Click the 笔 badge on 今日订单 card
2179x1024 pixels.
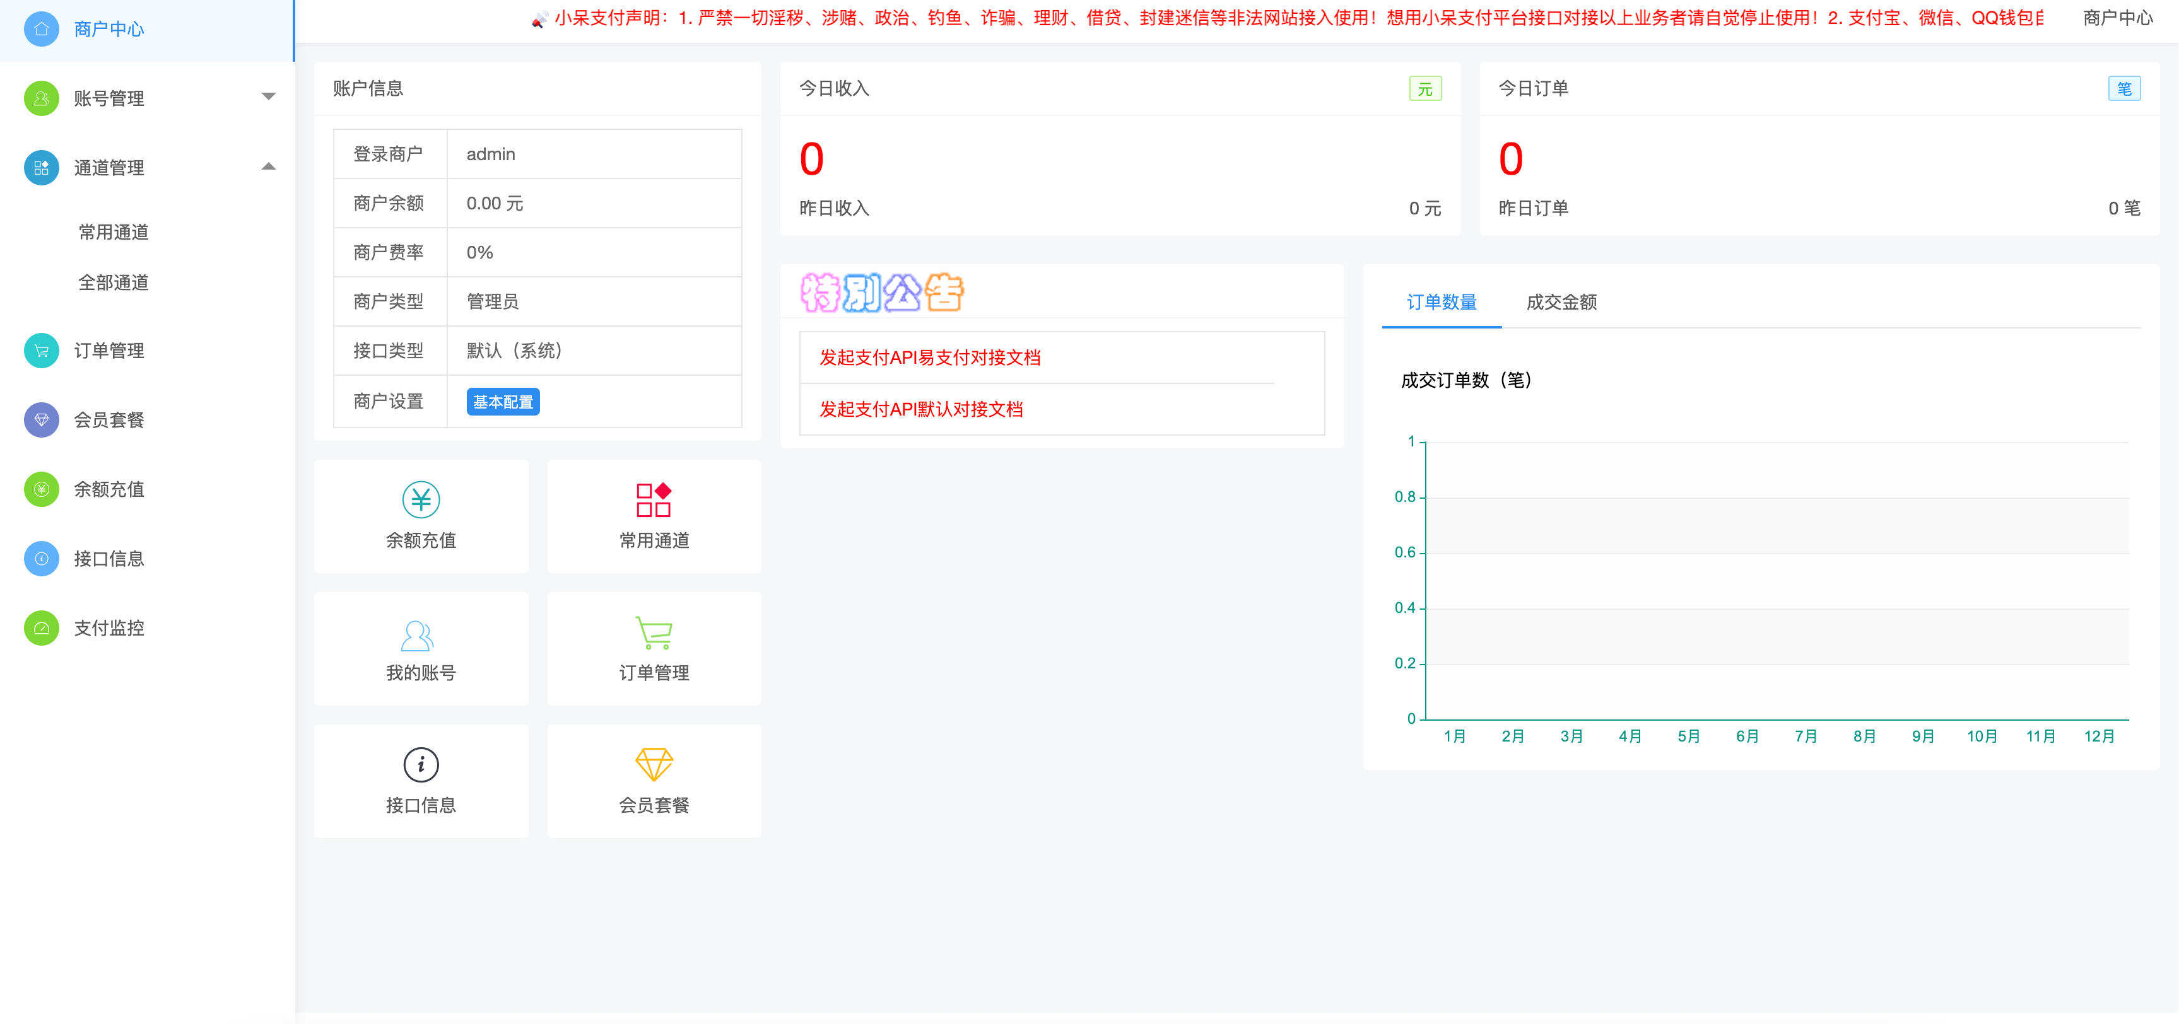[2126, 87]
